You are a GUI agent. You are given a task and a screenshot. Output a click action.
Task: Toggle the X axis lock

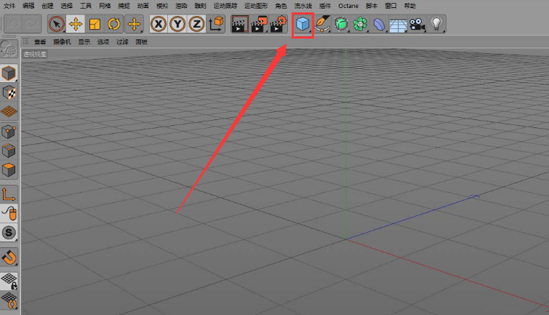[159, 24]
